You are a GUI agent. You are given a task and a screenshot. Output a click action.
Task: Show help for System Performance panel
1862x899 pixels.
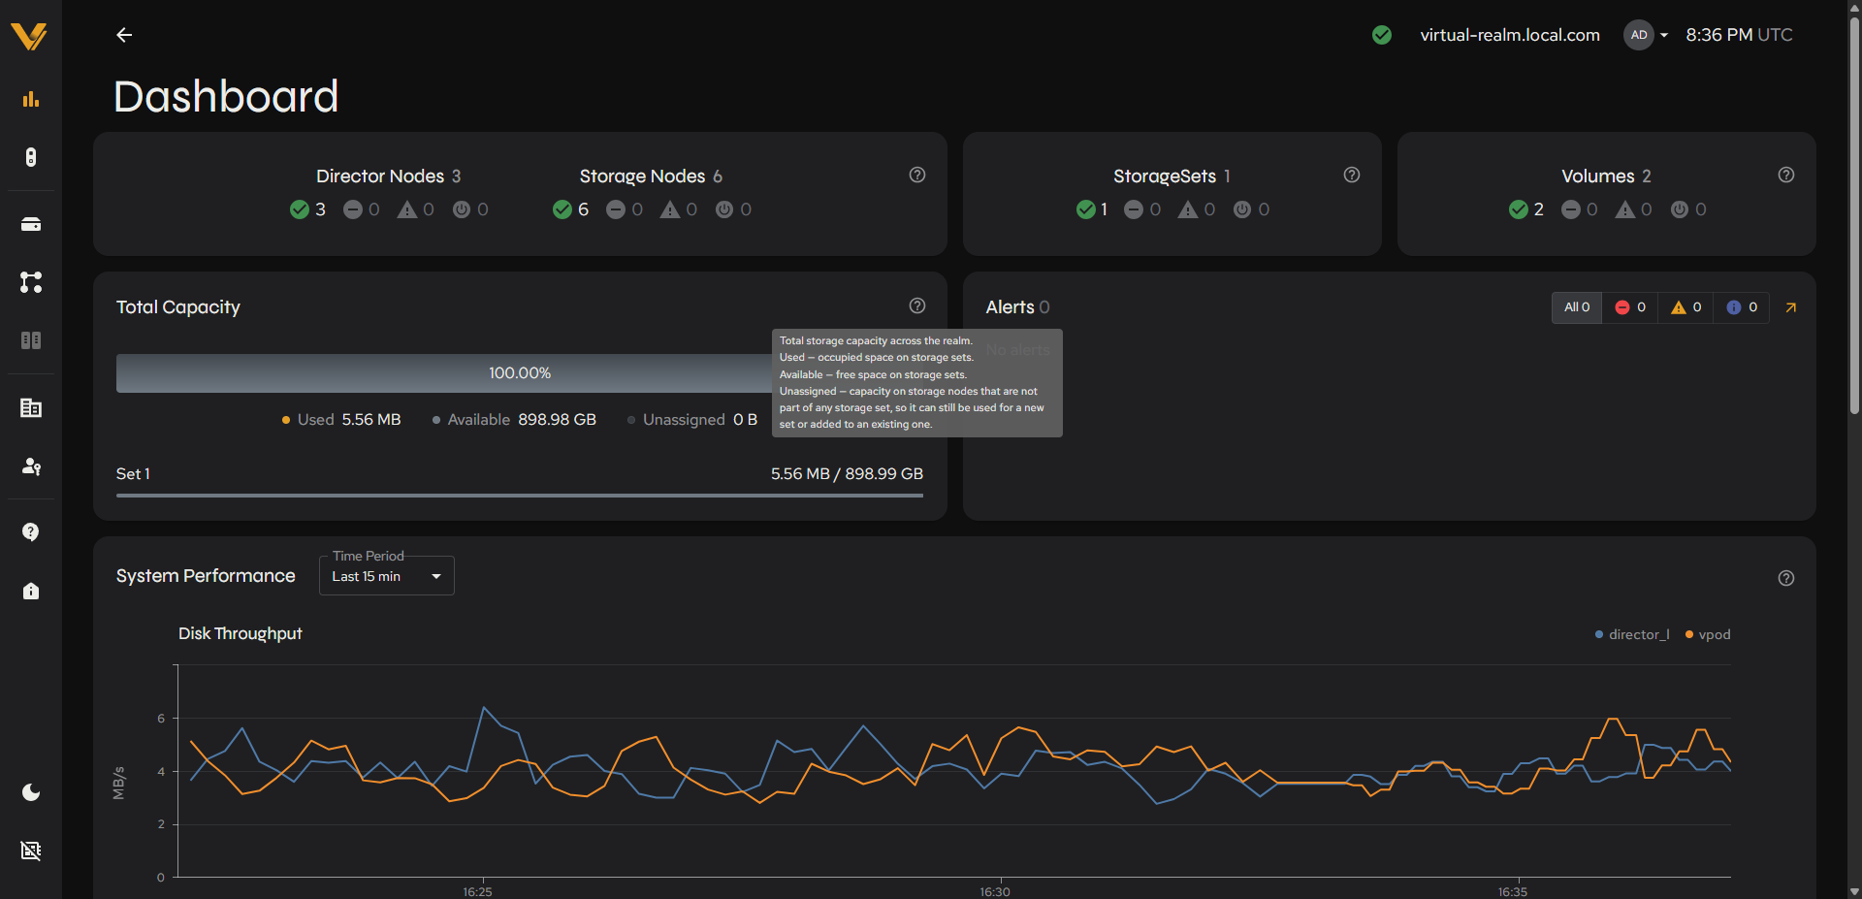point(1786,578)
